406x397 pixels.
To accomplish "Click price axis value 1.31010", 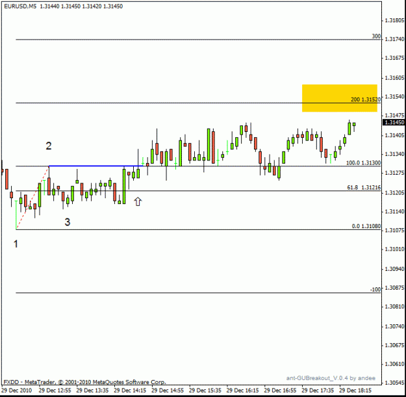I will click(394, 249).
